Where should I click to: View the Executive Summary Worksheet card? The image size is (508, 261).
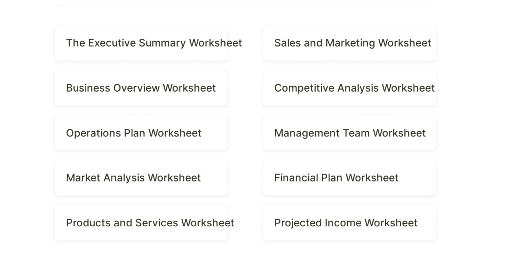[141, 42]
